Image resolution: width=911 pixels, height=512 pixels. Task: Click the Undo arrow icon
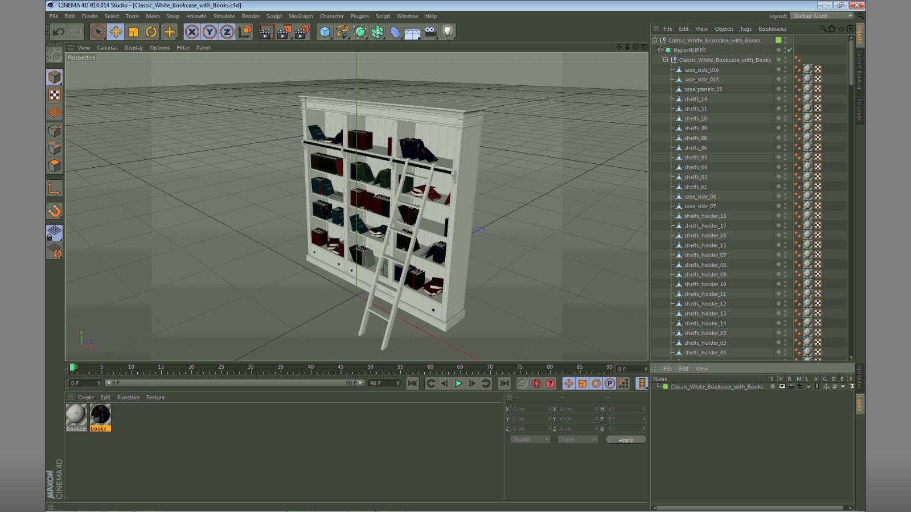click(58, 32)
